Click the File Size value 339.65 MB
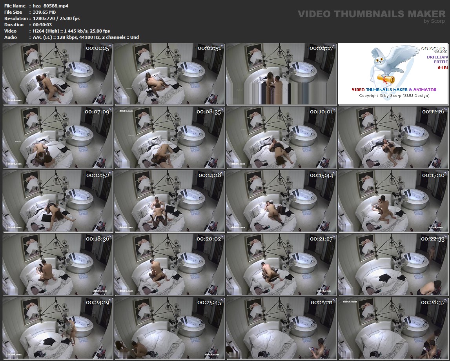 pyautogui.click(x=44, y=12)
